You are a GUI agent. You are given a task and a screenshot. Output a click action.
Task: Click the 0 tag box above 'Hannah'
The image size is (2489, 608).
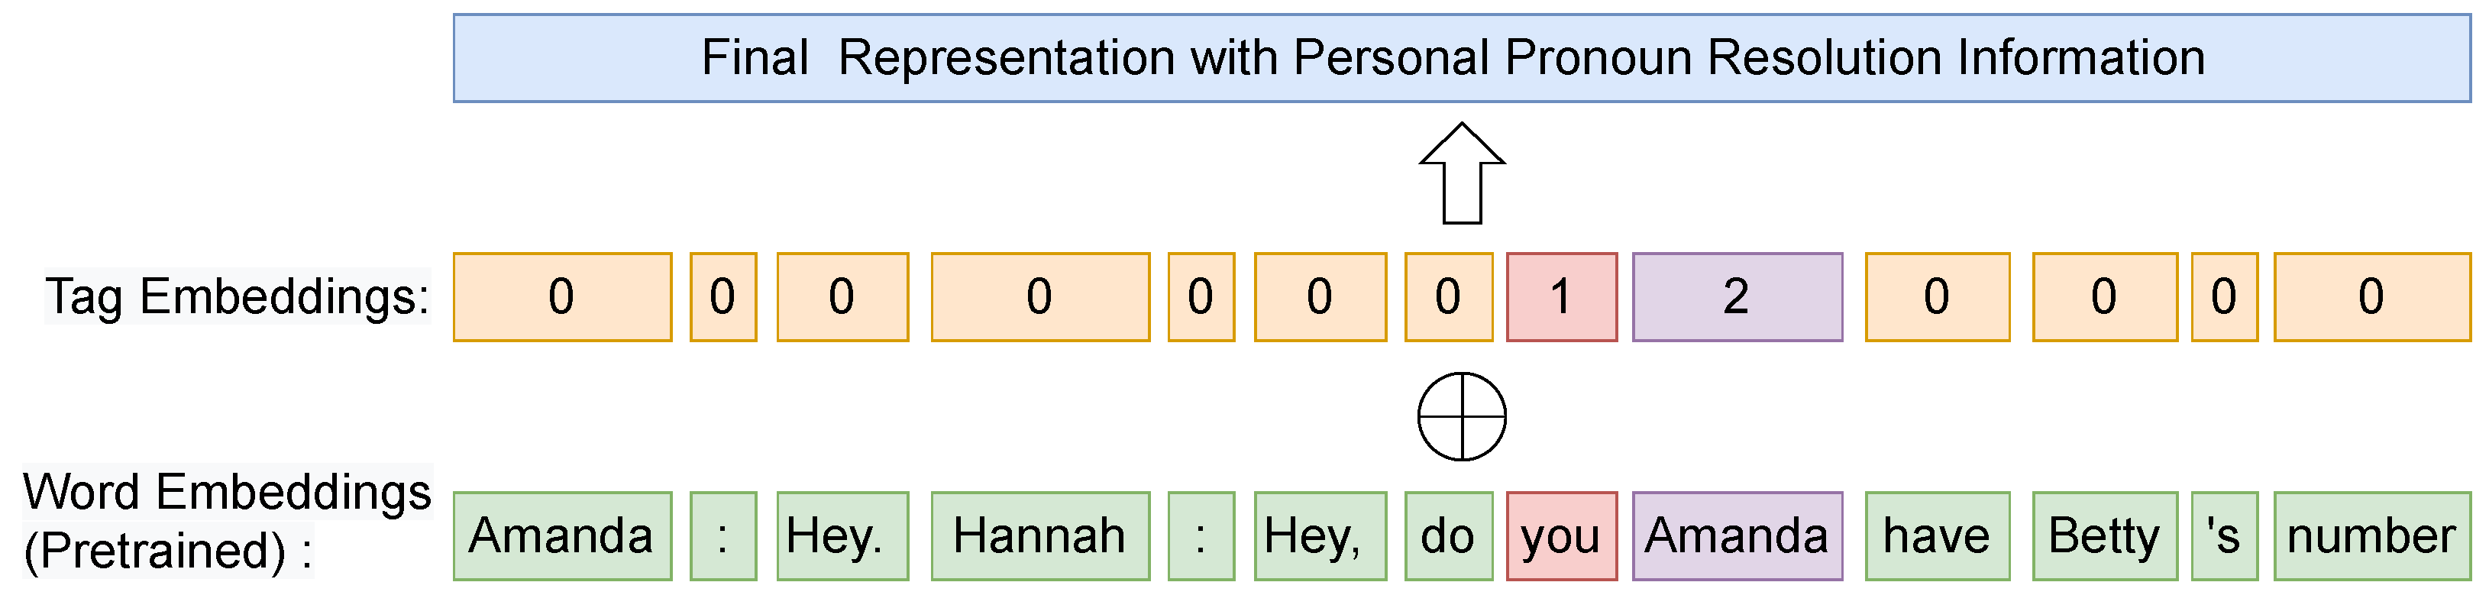point(1041,297)
